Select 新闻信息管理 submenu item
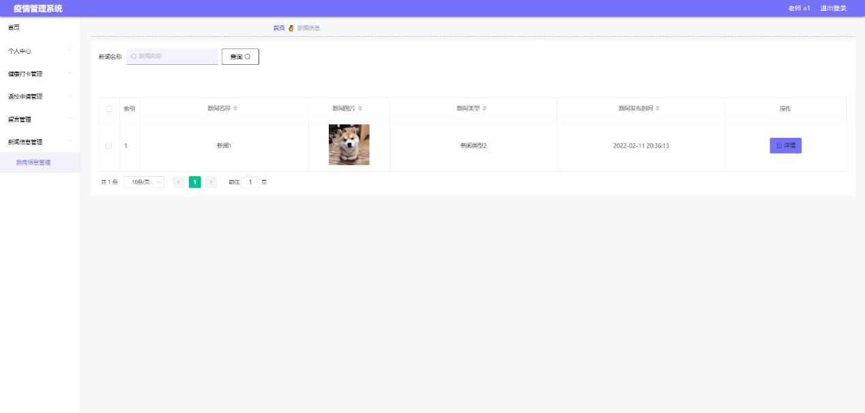865x413 pixels. tap(40, 162)
